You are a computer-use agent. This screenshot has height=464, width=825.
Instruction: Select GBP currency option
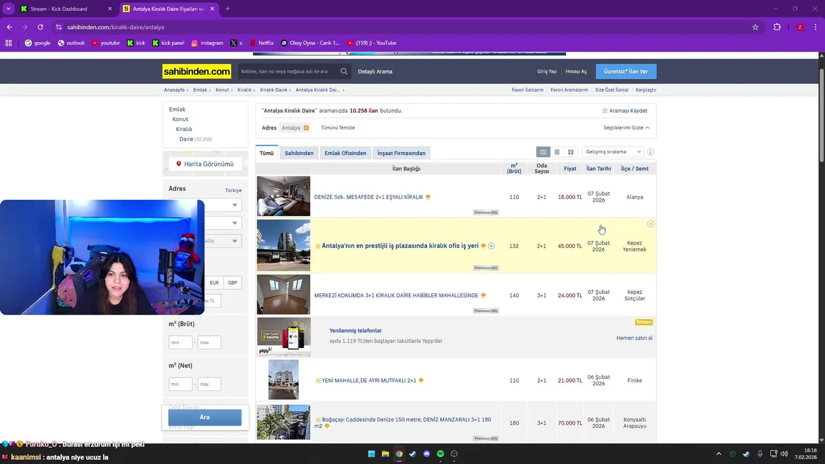[233, 283]
